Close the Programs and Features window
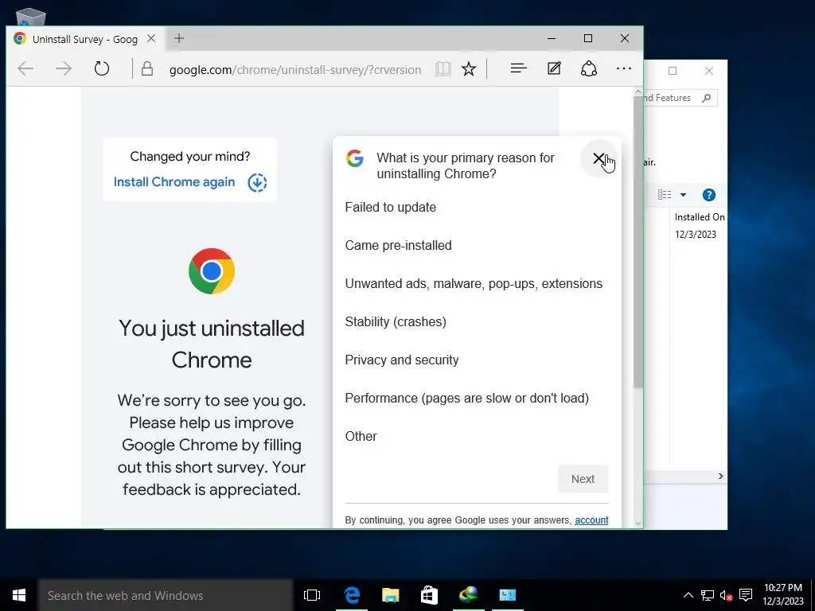This screenshot has width=815, height=611. coord(709,71)
